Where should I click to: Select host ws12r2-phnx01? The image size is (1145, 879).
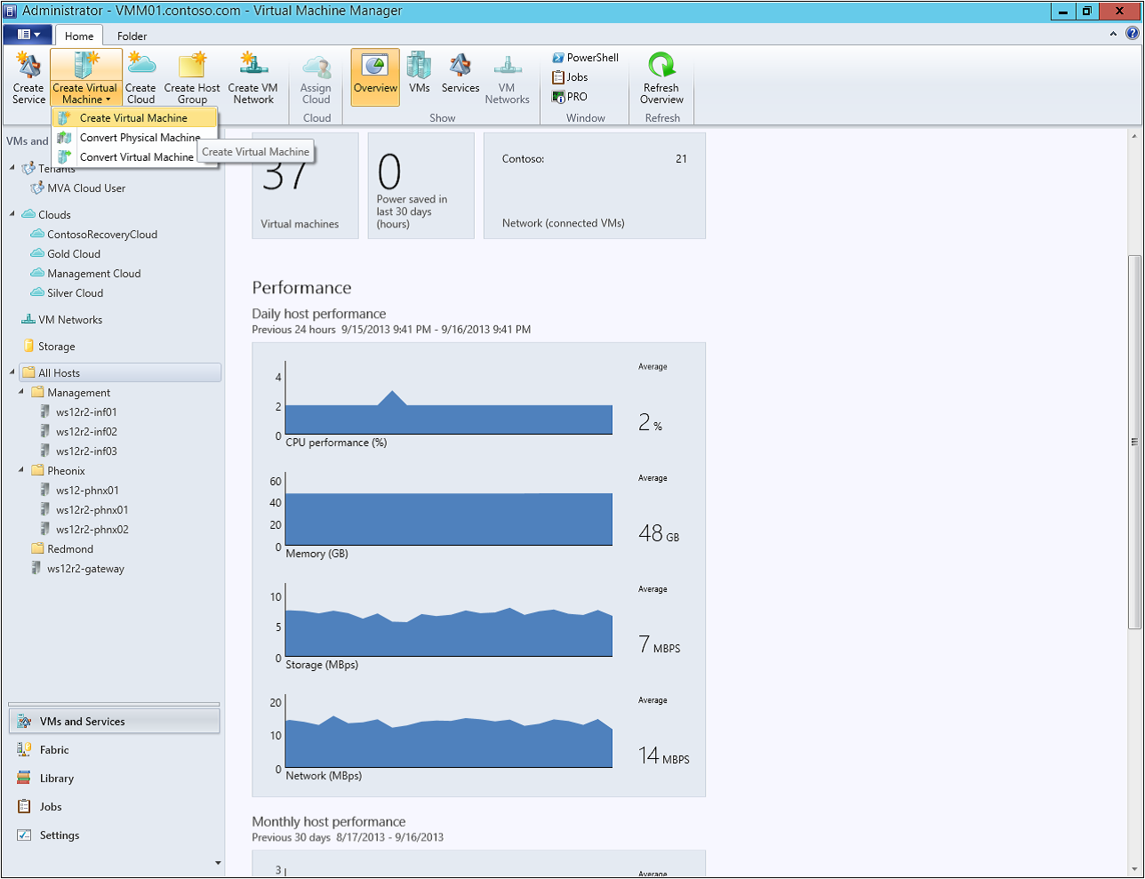pos(92,510)
